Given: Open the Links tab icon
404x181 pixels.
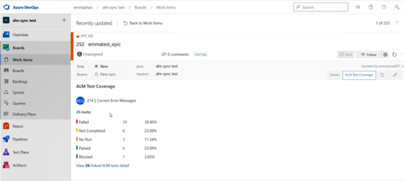Looking at the screenshot, I should click(395, 75).
